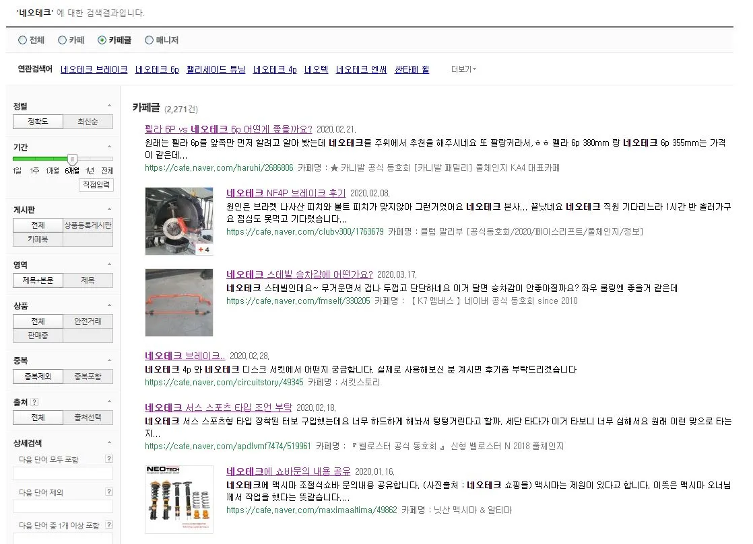Open post 네오테크 서스 스포츠 타입 조언 부탁
The image size is (753, 544).
[x=218, y=408]
